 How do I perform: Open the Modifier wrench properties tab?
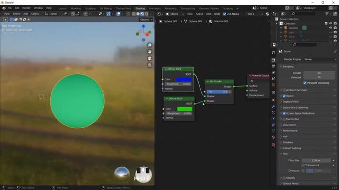[x=273, y=107]
